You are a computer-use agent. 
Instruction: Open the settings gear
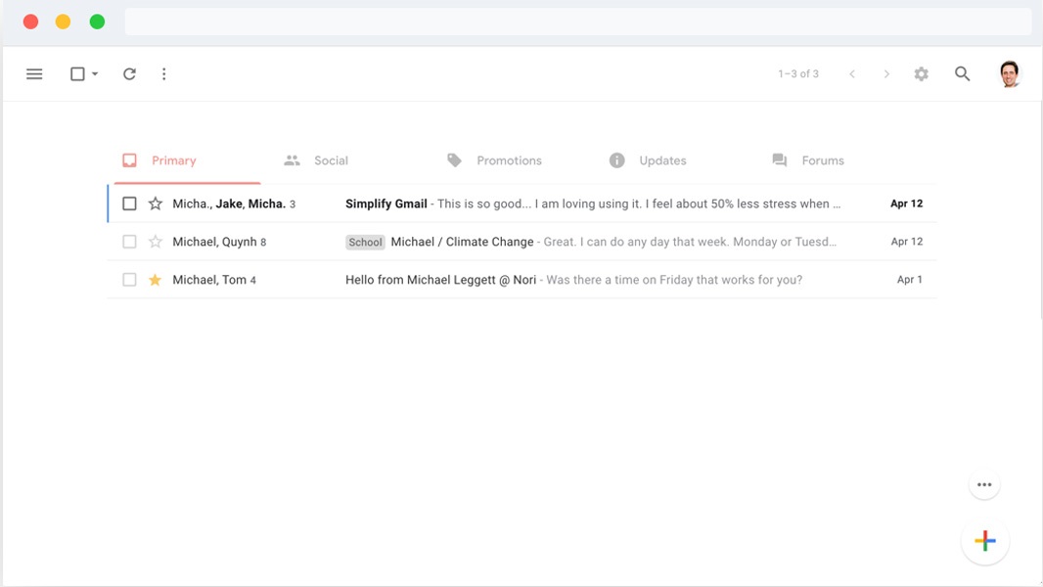point(921,74)
